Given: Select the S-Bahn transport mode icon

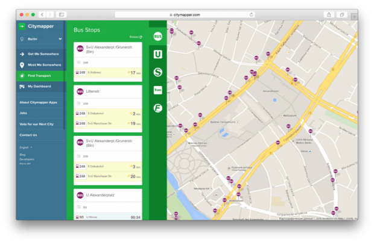Looking at the screenshot, I should (x=157, y=72).
